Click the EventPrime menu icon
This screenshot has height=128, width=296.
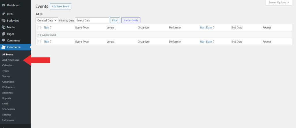pos(3,47)
